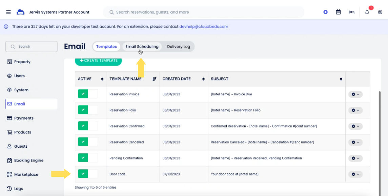This screenshot has width=388, height=196.
Task: Open the notifications bell
Action: (367, 12)
